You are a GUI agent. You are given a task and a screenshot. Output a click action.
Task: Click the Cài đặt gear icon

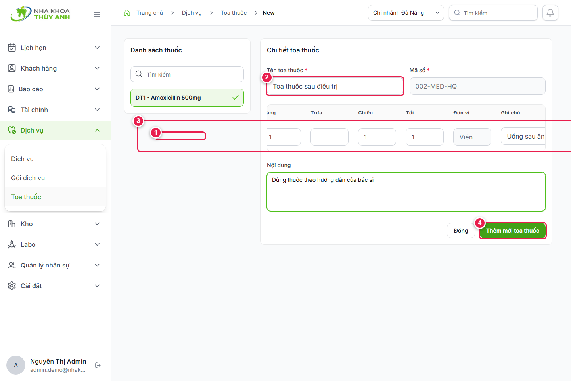pyautogui.click(x=12, y=286)
